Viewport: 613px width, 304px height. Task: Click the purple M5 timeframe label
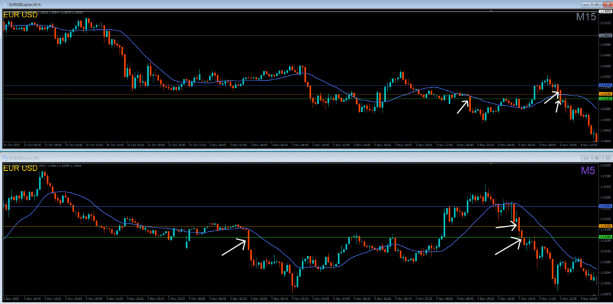[x=588, y=171]
